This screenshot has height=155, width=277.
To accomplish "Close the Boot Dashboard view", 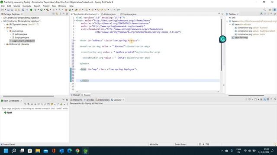I will tap(21, 101).
